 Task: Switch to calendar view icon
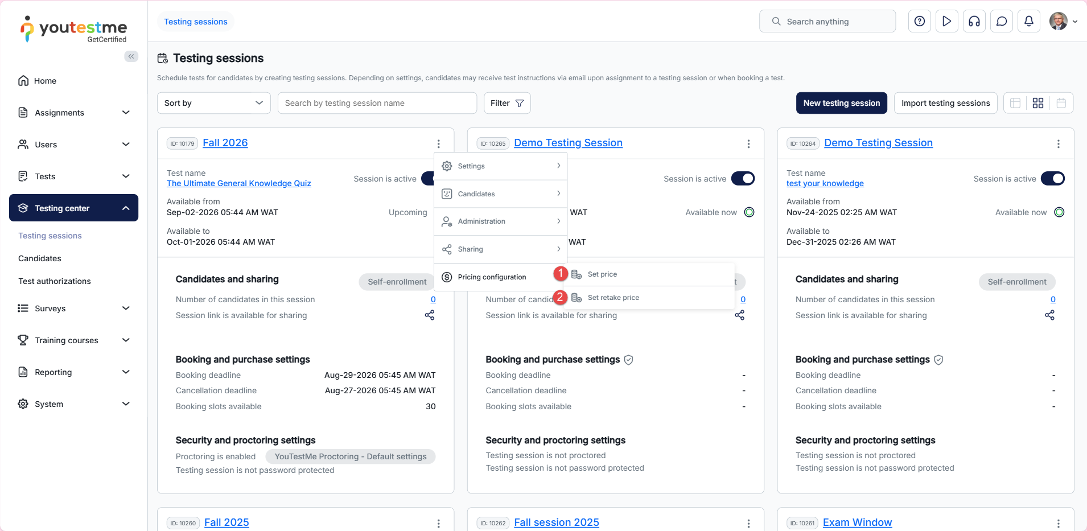click(1061, 103)
